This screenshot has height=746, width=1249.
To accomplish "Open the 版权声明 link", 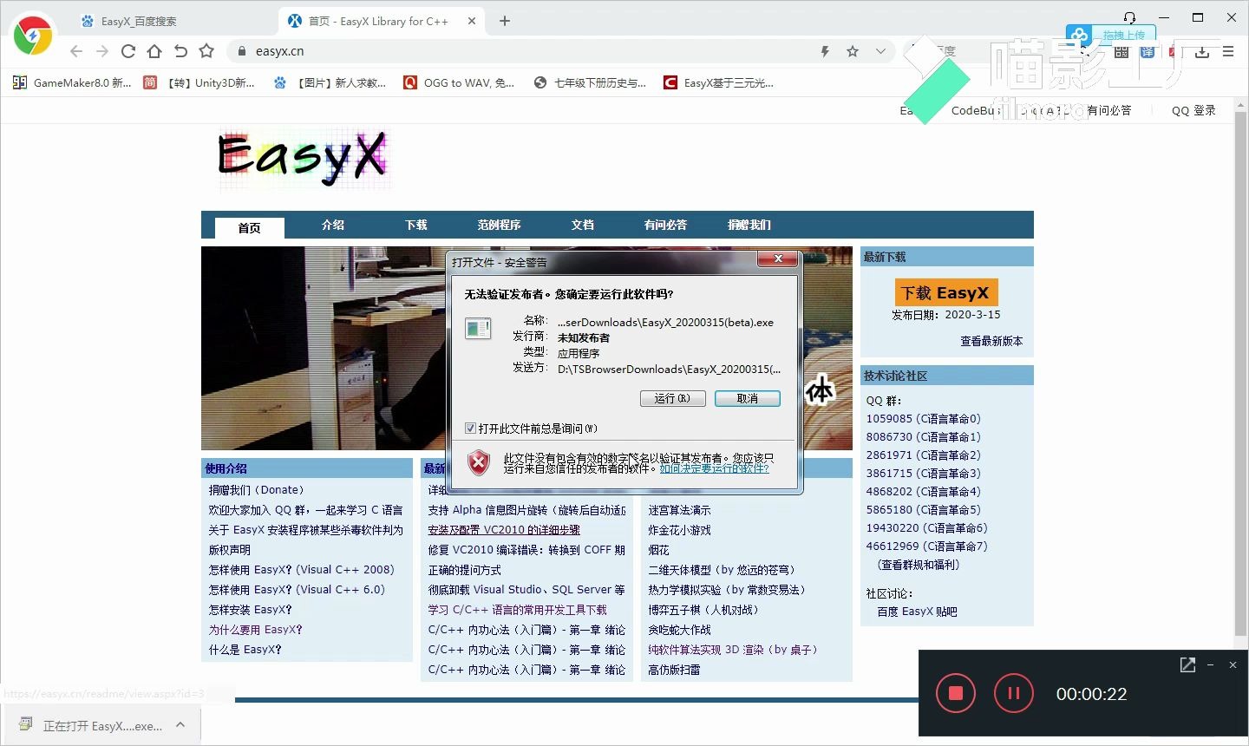I will pyautogui.click(x=229, y=550).
